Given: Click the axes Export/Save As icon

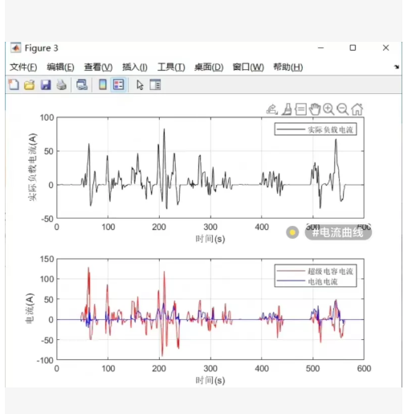Looking at the screenshot, I should [272, 109].
